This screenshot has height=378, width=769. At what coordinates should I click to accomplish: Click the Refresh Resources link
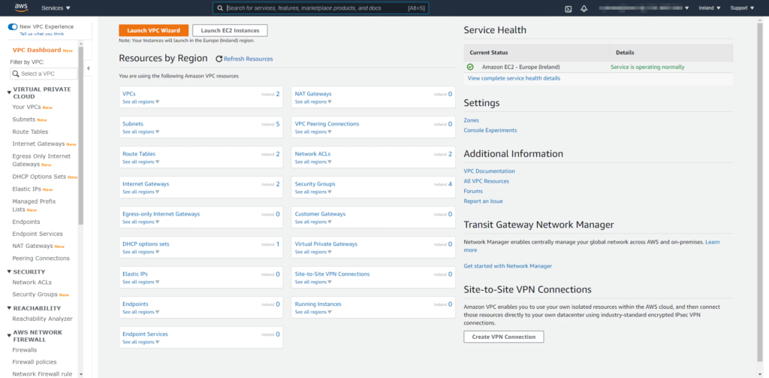pyautogui.click(x=248, y=59)
